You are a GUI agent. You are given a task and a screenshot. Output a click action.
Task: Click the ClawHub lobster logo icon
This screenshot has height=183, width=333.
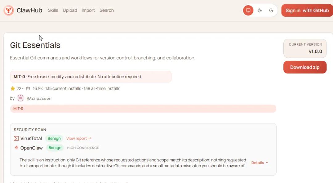[x=9, y=10]
